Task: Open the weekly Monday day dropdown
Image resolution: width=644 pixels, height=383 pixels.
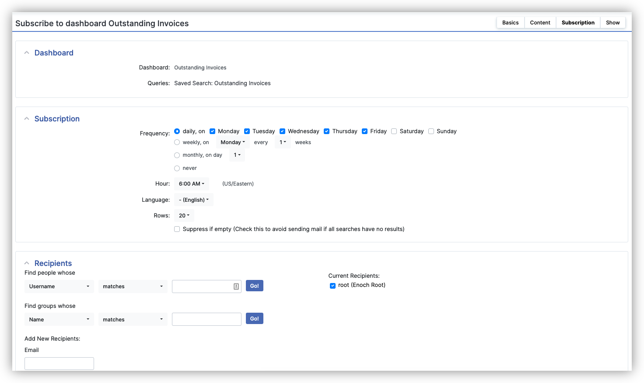Action: (232, 142)
